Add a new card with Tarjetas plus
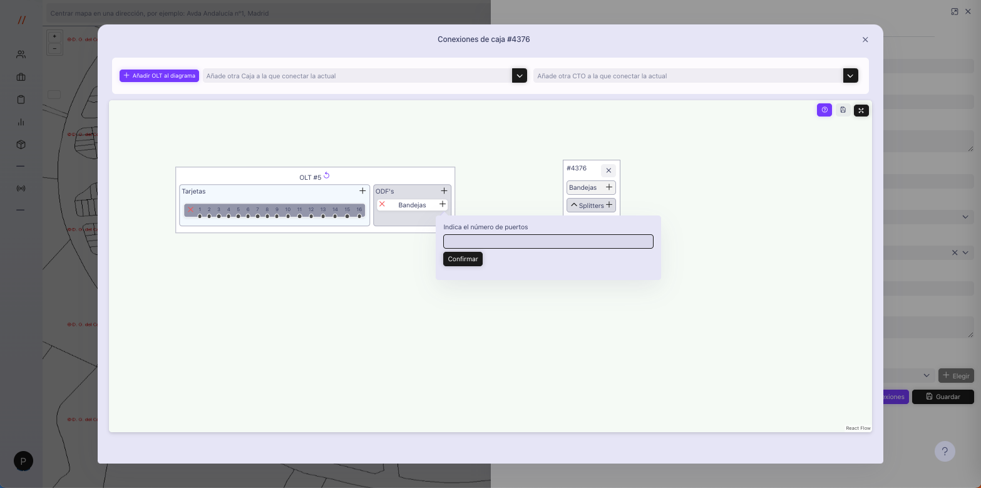981x488 pixels. 362,191
